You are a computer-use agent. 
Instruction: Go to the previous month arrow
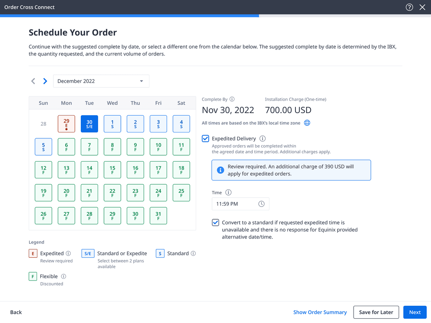[33, 81]
